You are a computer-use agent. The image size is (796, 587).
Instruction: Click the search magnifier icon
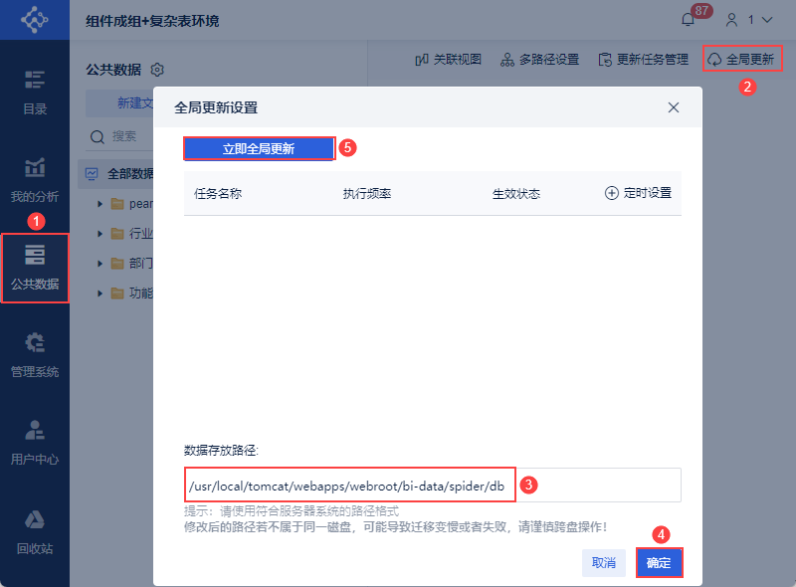[x=97, y=136]
